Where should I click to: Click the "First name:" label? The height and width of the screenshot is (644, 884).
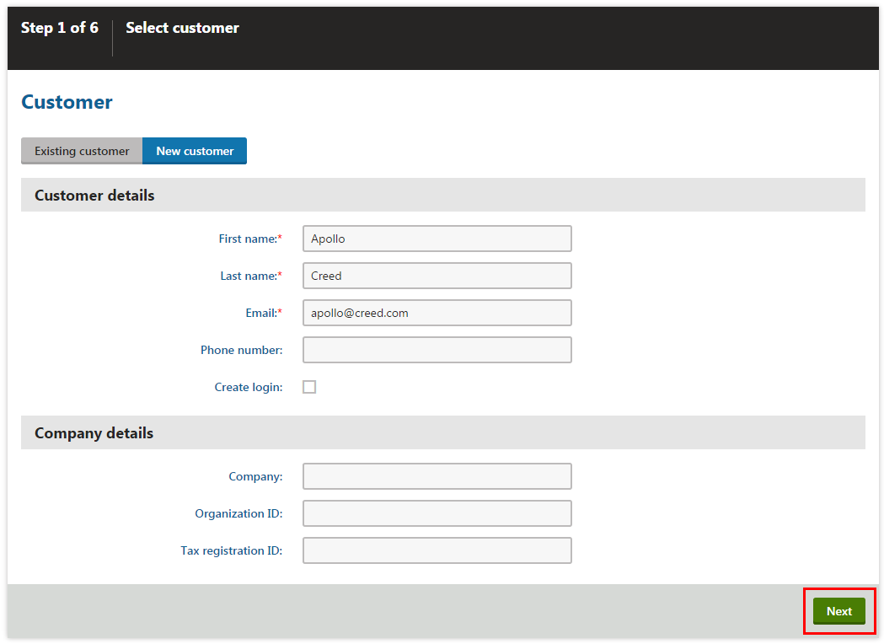248,239
